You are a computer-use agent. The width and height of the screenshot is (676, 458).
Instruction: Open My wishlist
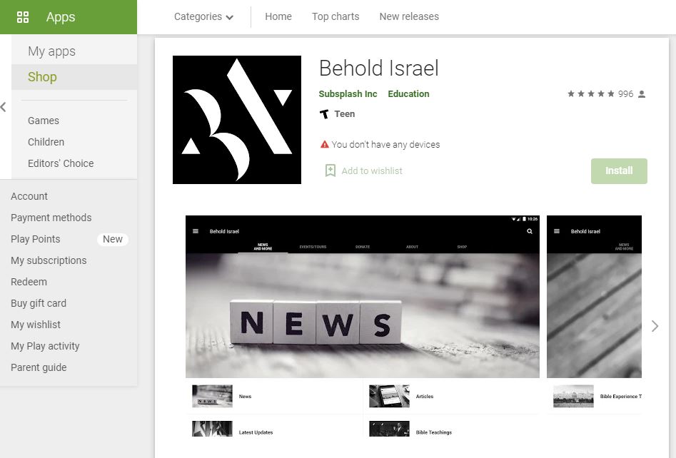point(36,325)
